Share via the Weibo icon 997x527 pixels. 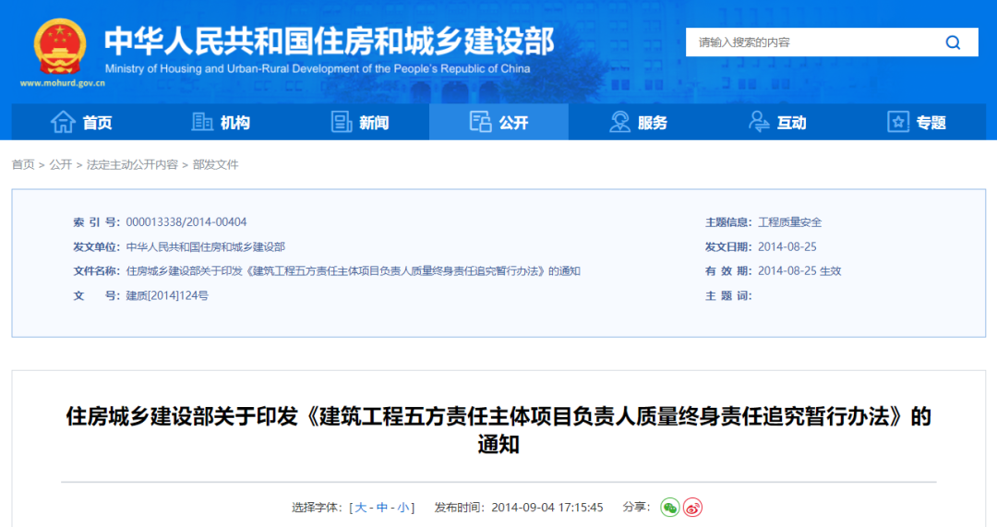click(x=692, y=508)
